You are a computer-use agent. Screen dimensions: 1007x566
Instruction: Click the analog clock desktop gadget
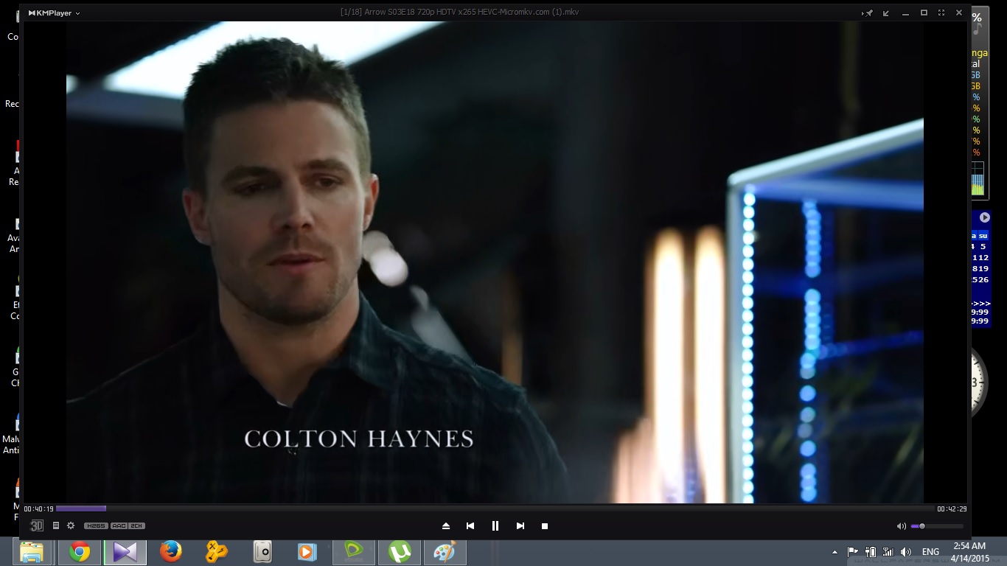click(978, 383)
